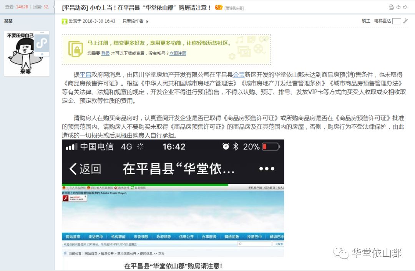This screenshot has height=271, width=415.
Task: Show only this author's posts via 只看该作者
Action: click(133, 21)
